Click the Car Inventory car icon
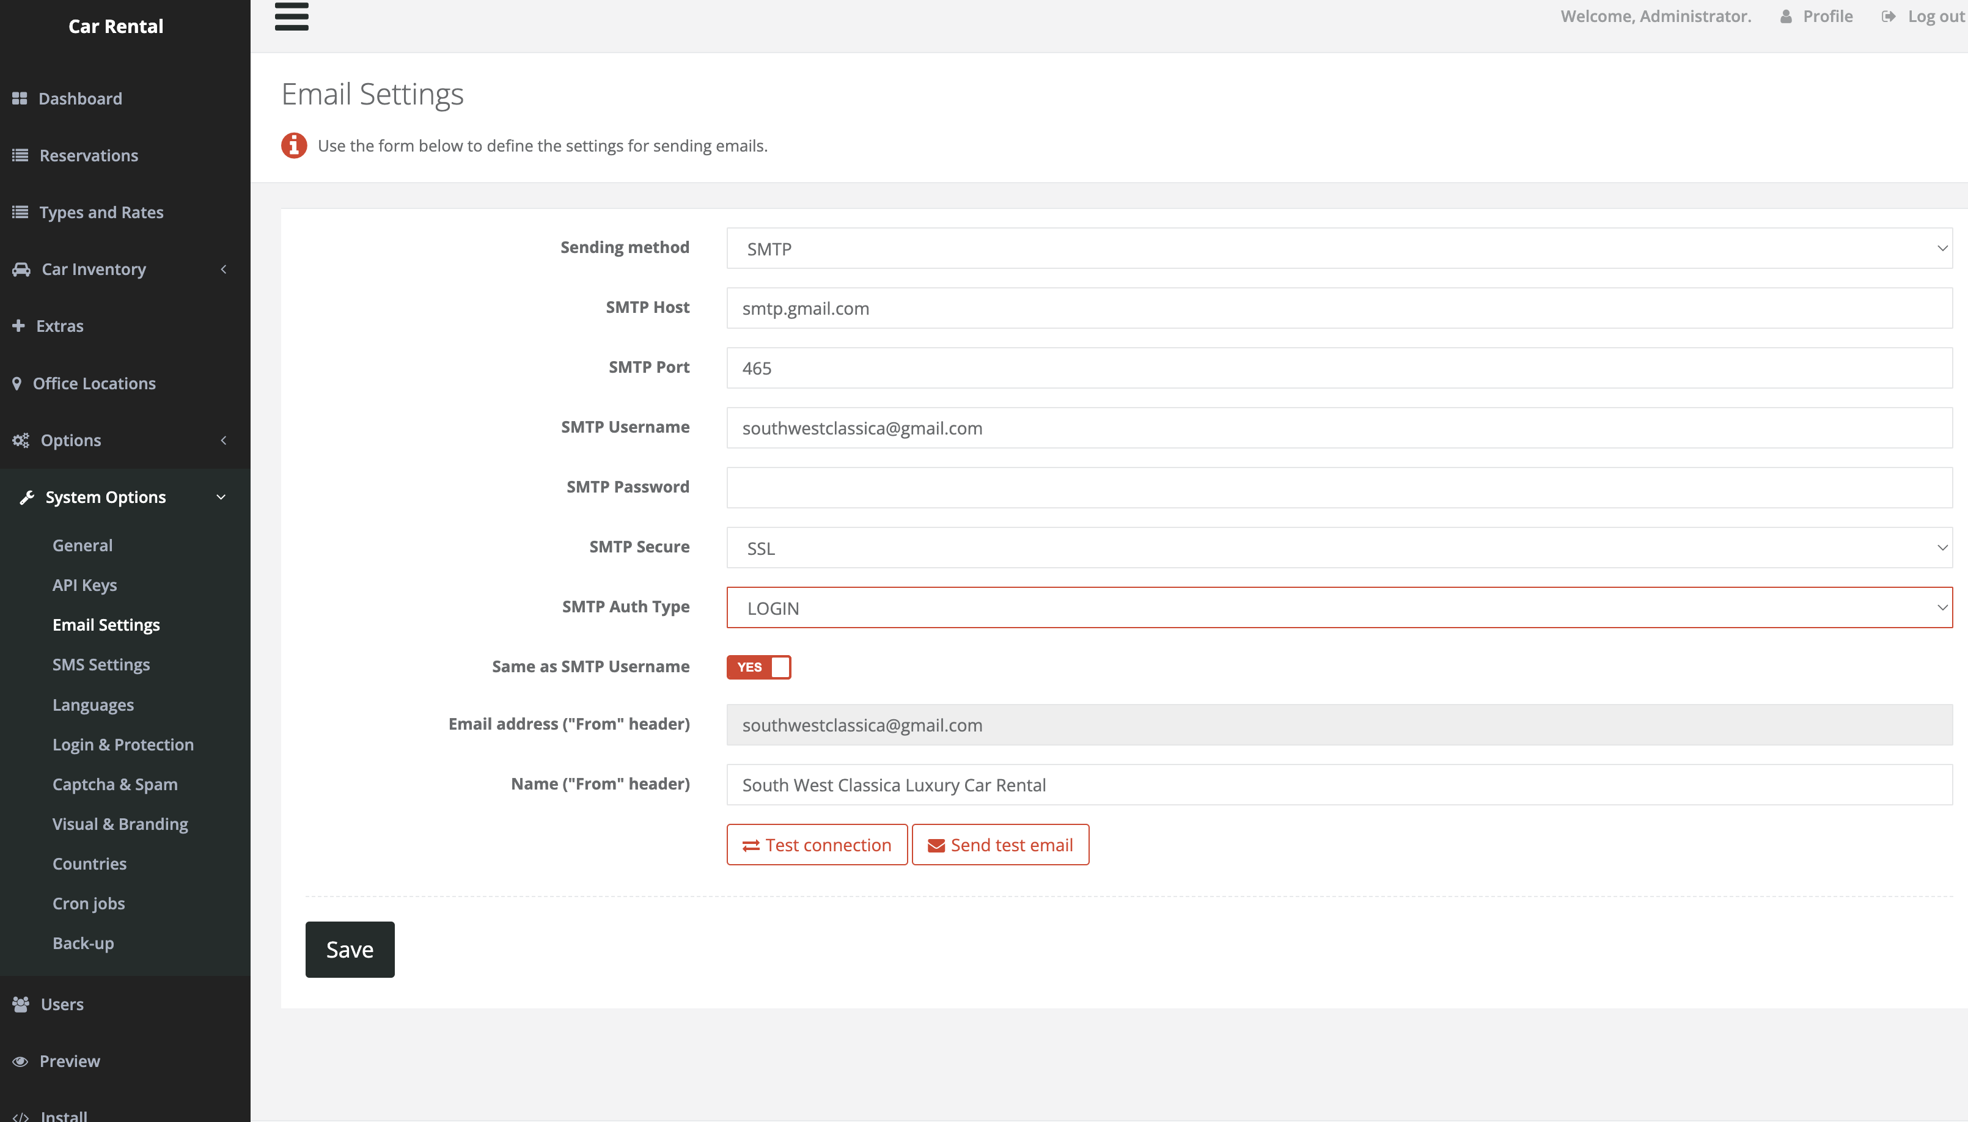Image resolution: width=1968 pixels, height=1122 pixels. [x=21, y=269]
